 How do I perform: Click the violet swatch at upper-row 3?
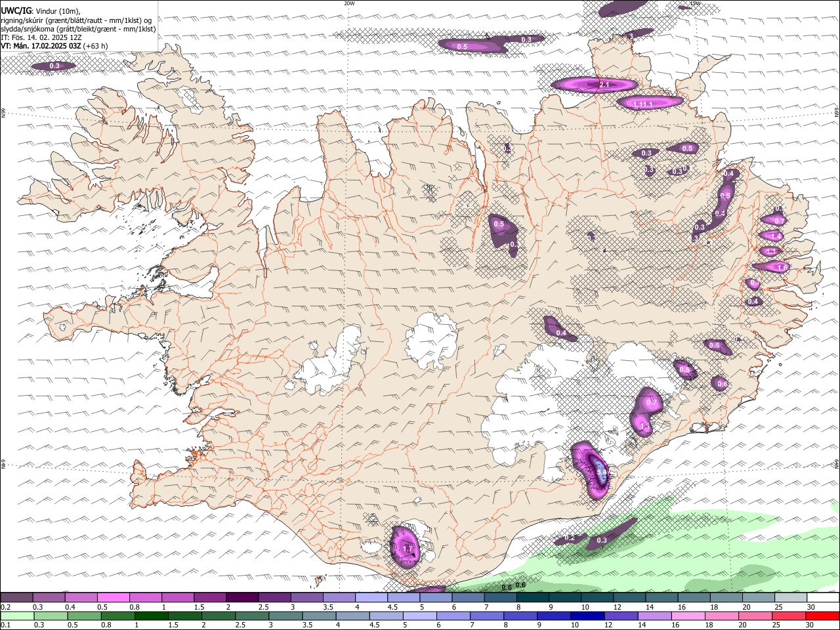(306, 597)
